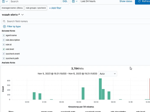Click the histogram bar just after 03:00

[x=83, y=93]
